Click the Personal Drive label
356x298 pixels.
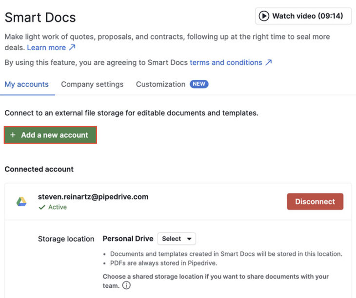coord(128,239)
